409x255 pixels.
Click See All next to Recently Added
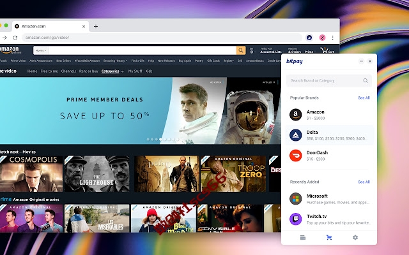click(364, 182)
